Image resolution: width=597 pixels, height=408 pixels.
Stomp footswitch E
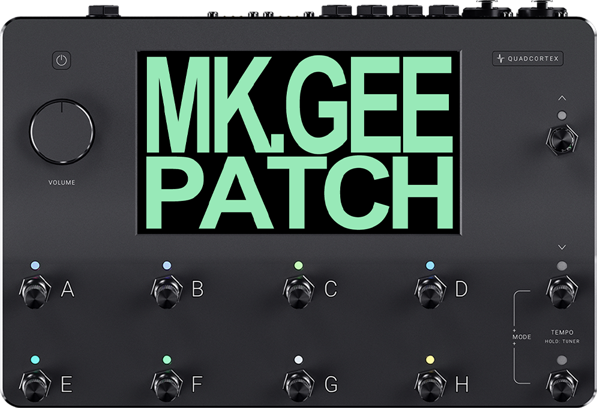[x=34, y=386]
